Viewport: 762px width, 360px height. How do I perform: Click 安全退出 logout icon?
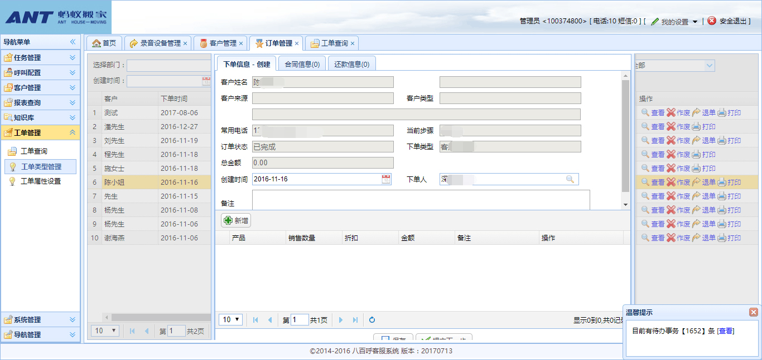point(712,21)
